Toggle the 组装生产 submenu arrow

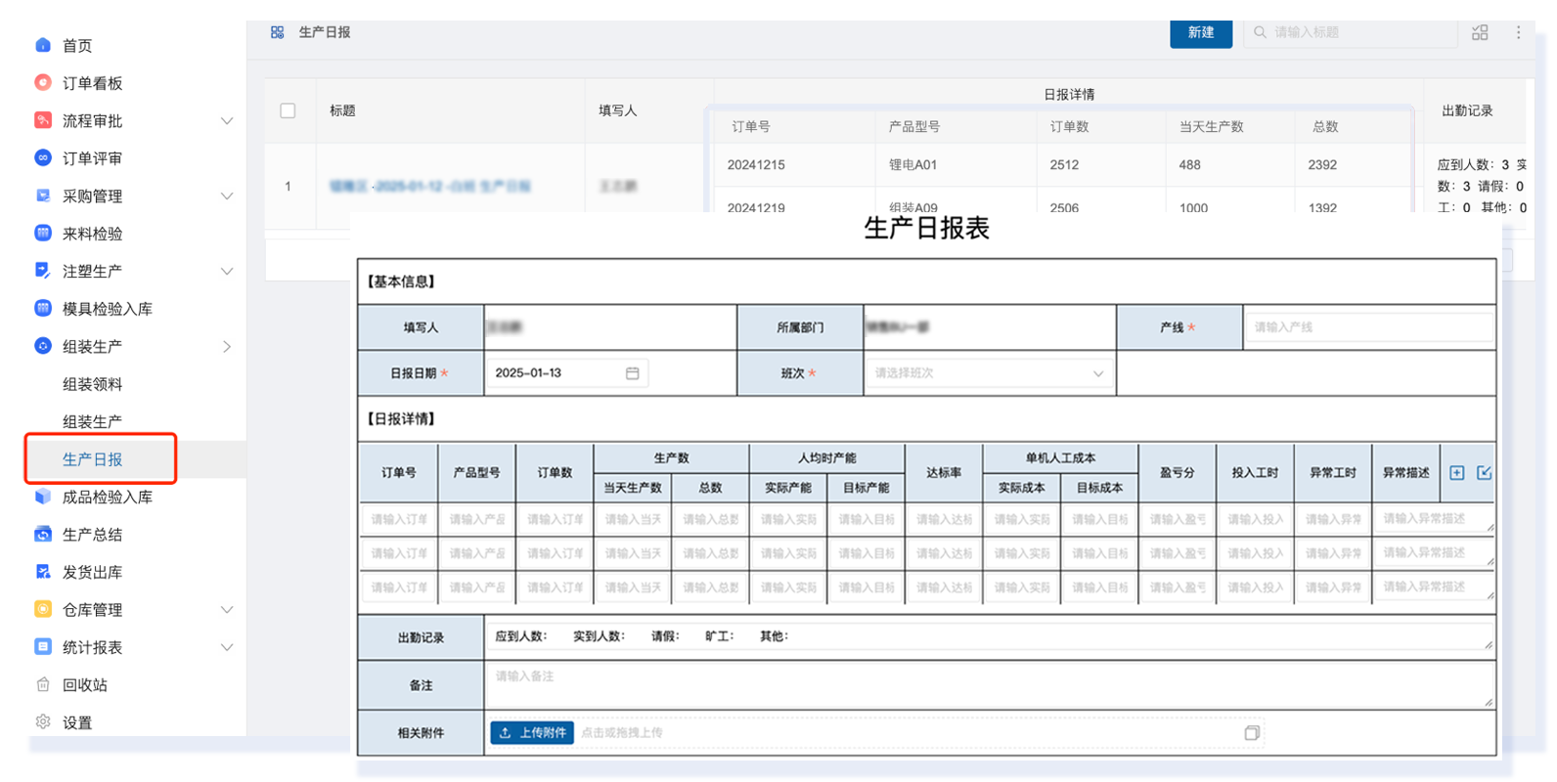tap(227, 347)
